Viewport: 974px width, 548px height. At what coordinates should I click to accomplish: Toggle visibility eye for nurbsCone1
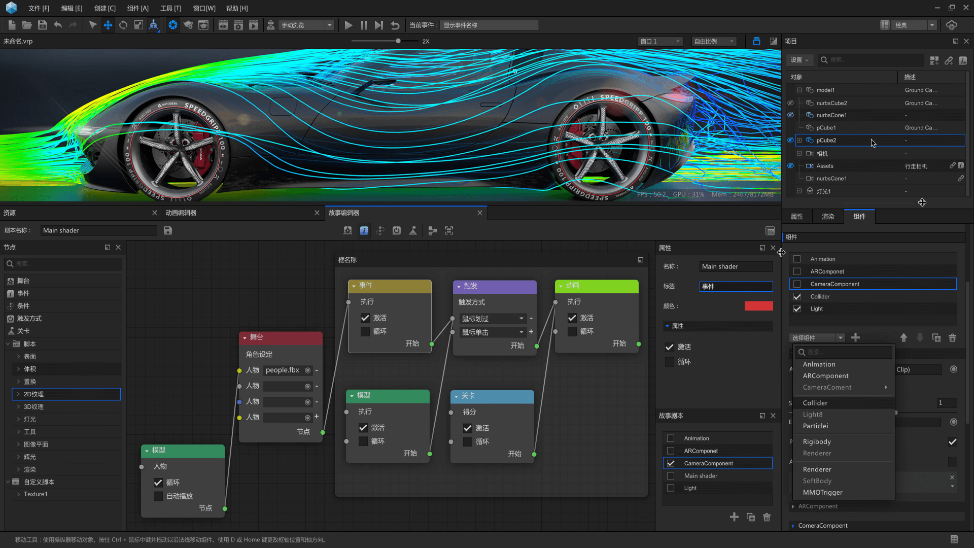(x=790, y=115)
